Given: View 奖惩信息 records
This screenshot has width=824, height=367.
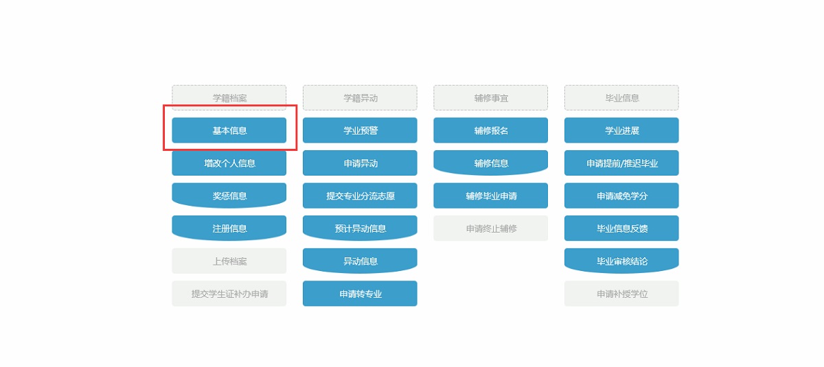Looking at the screenshot, I should 229,196.
